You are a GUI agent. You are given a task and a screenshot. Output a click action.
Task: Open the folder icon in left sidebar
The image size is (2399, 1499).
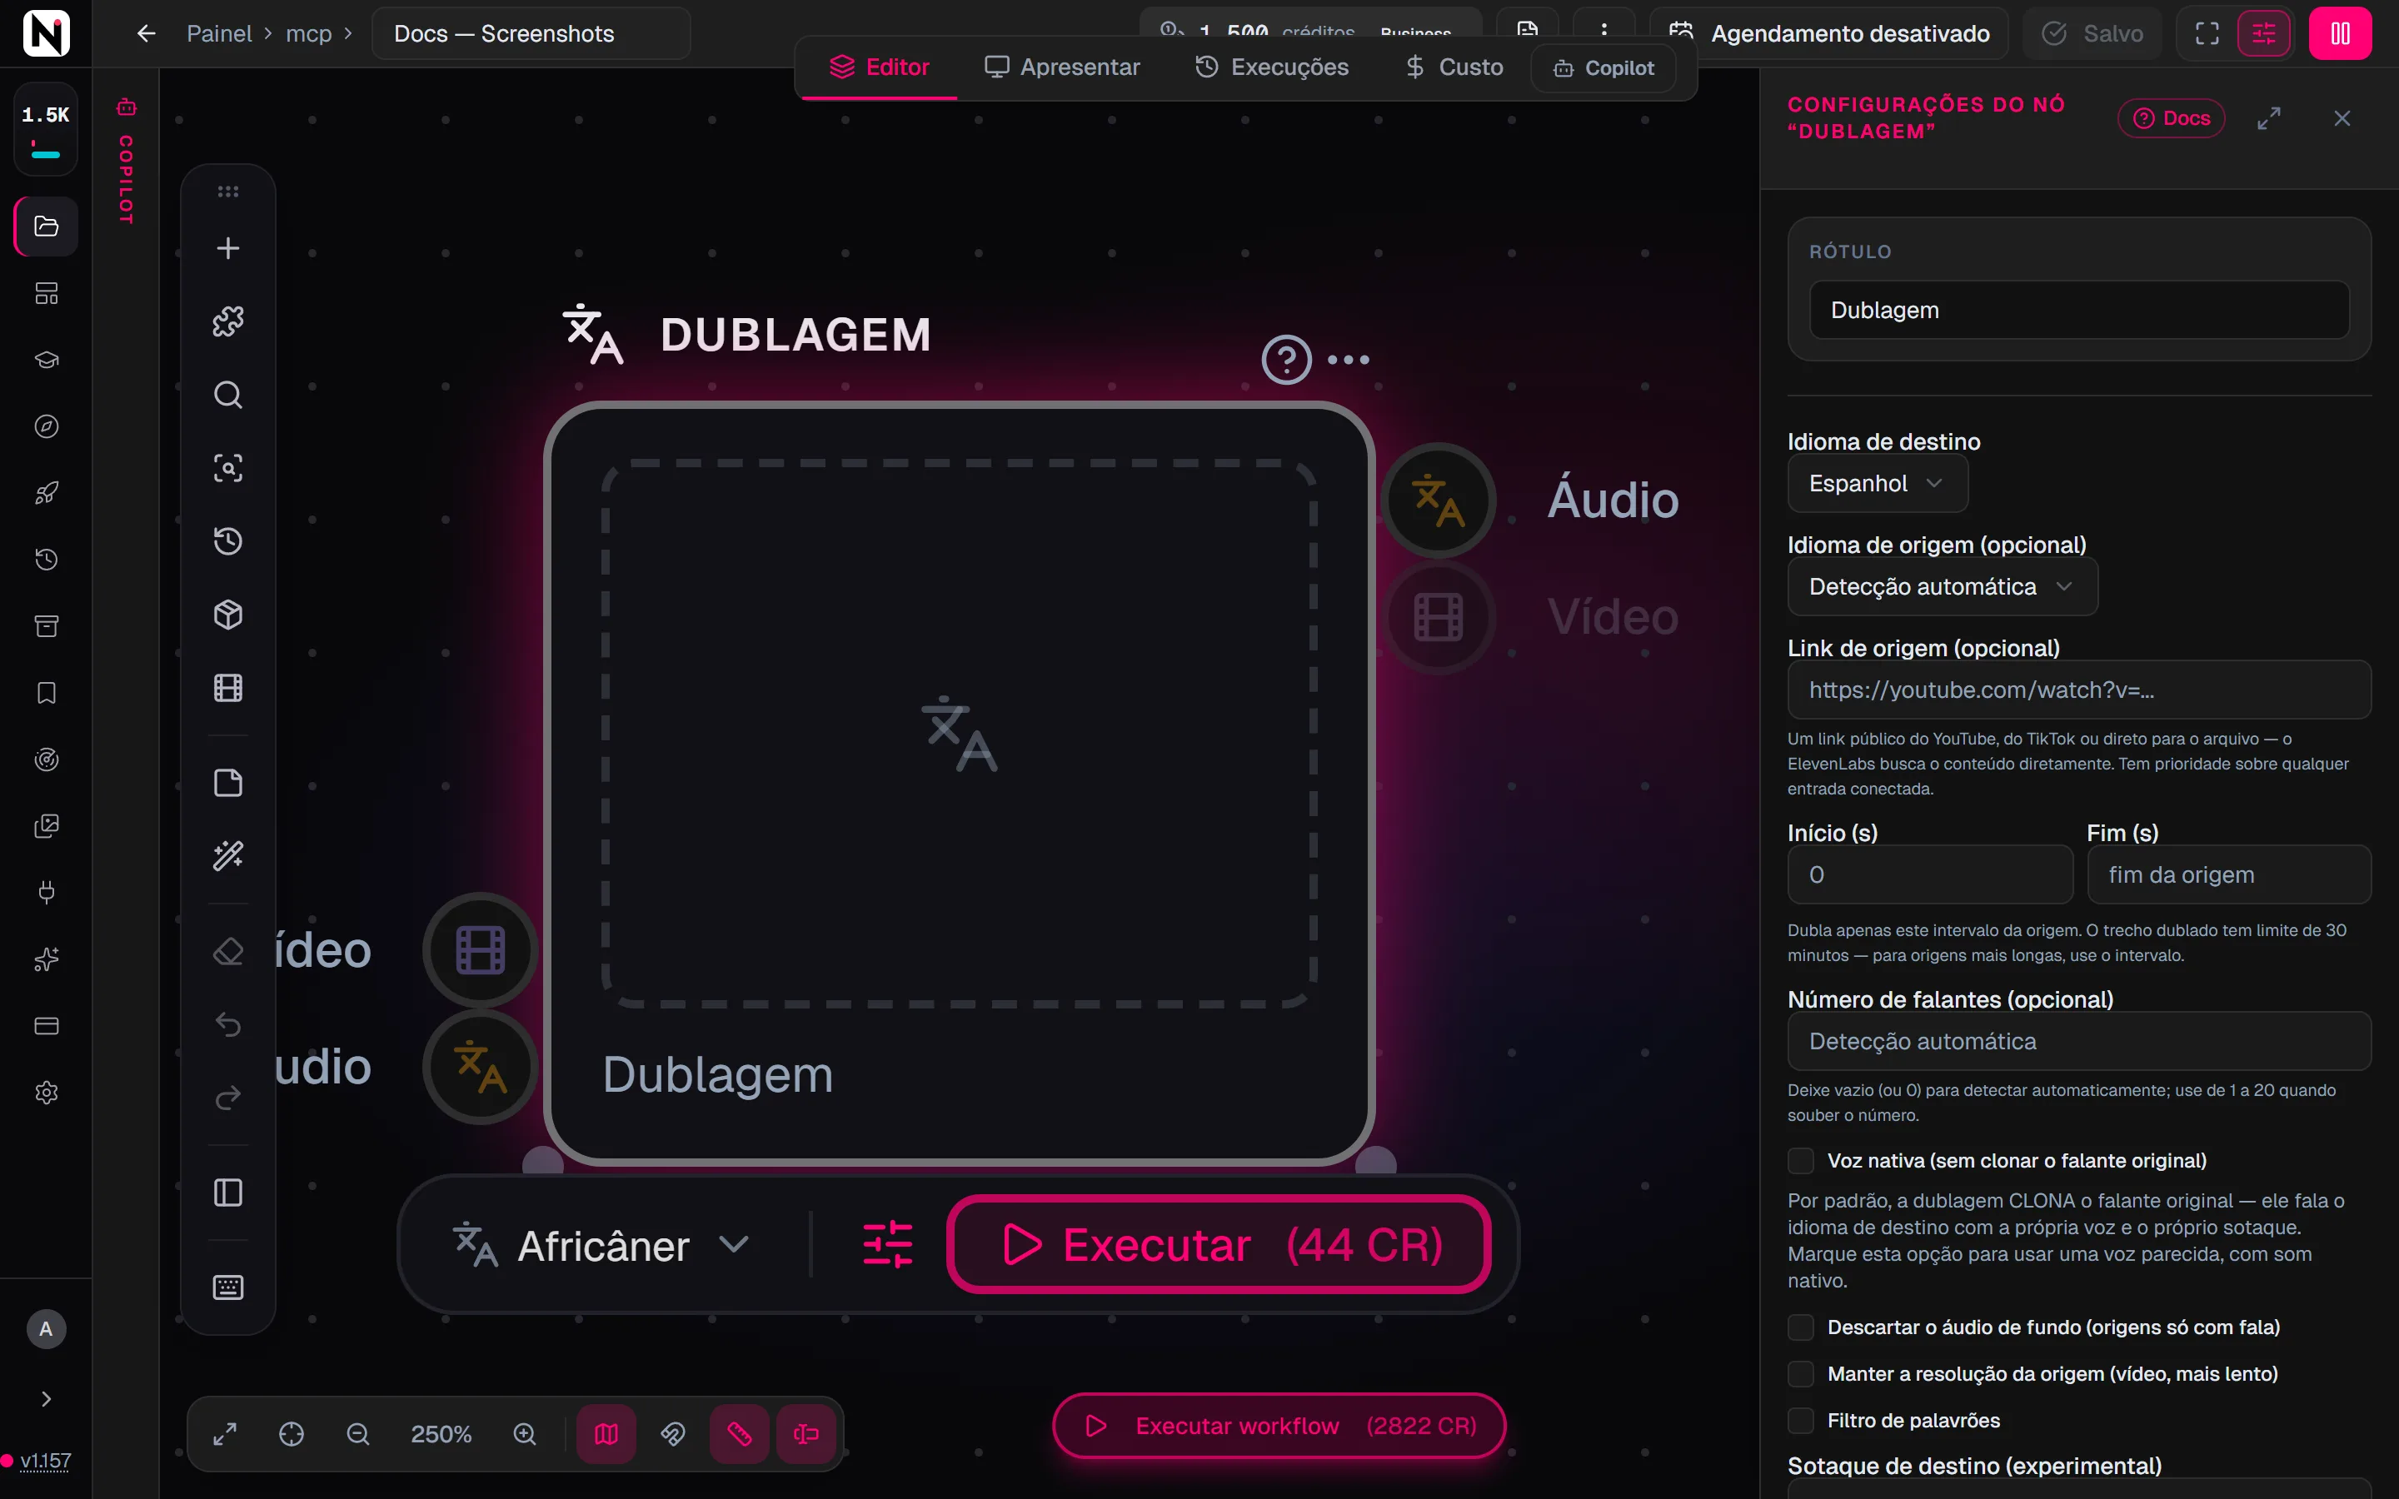click(x=46, y=226)
